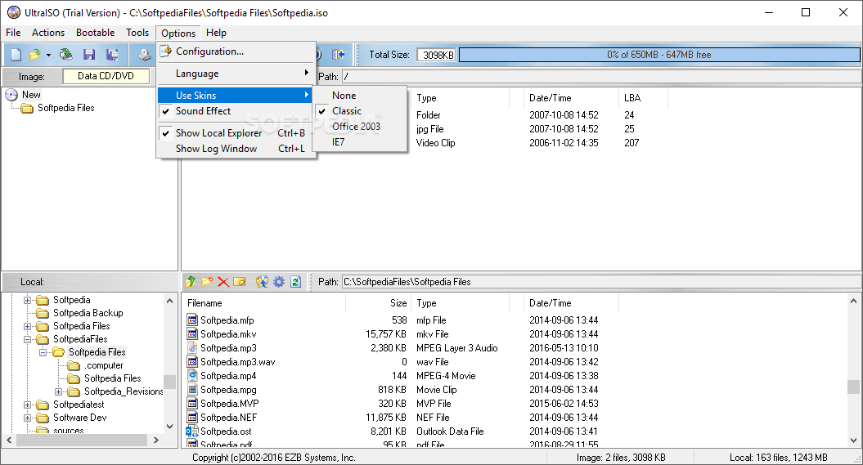Click the Total Size value field
The height and width of the screenshot is (465, 863).
tap(437, 55)
